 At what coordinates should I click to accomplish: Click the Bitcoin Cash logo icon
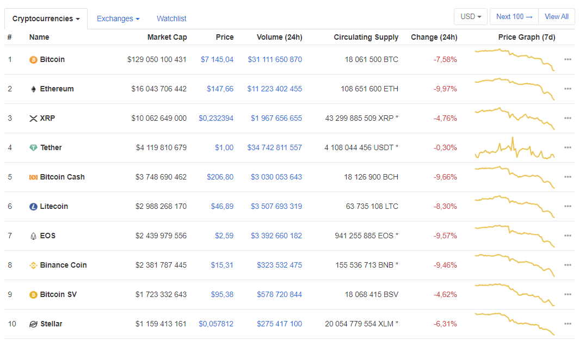pyautogui.click(x=33, y=177)
